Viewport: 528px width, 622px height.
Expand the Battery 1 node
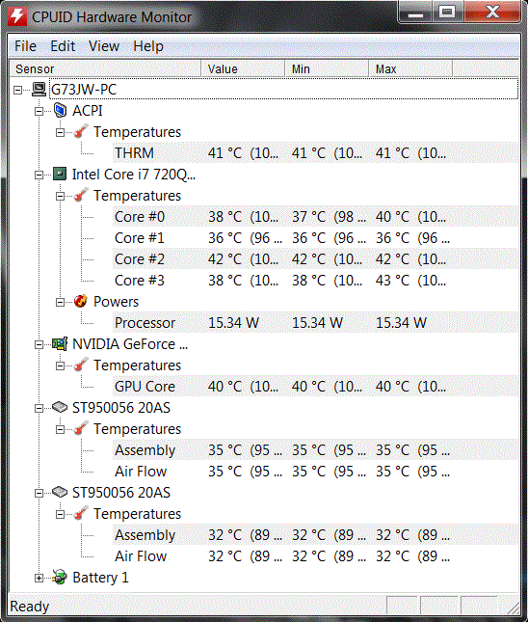pos(39,578)
